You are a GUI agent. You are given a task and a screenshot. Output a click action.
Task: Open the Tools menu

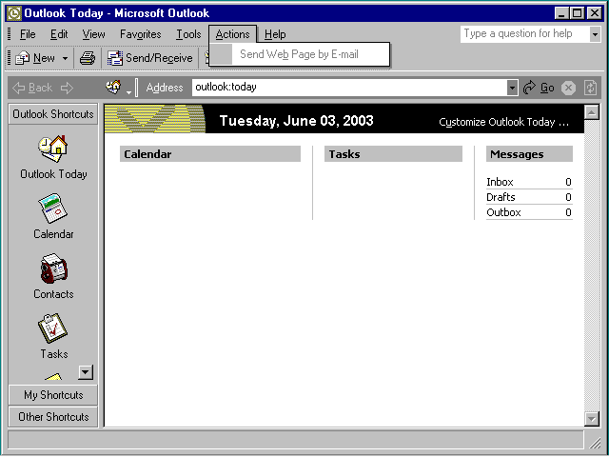(188, 34)
